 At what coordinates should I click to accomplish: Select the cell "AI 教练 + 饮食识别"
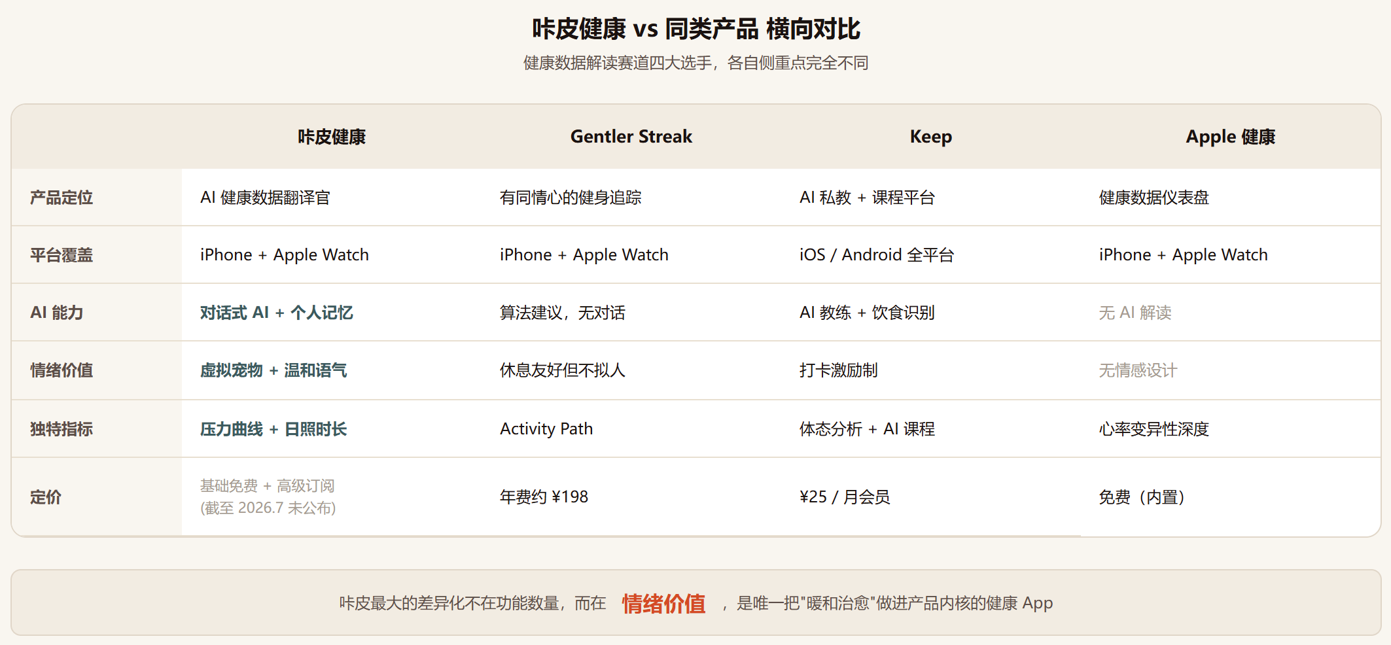(867, 313)
